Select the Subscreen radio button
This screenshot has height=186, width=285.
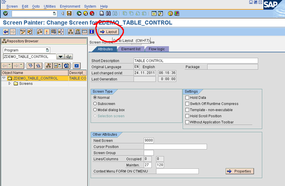tap(95, 104)
